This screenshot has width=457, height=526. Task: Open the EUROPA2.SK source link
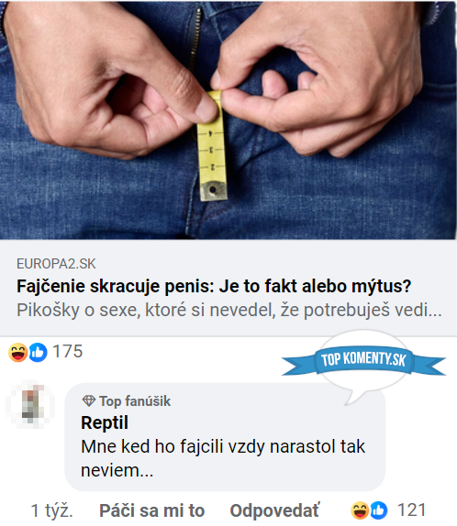coord(56,264)
